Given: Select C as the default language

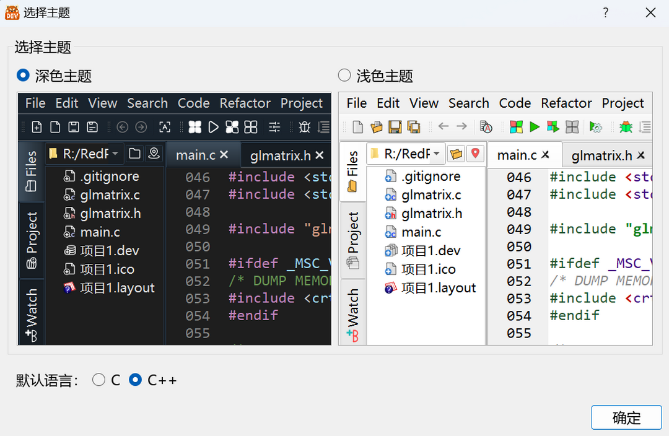Looking at the screenshot, I should 98,380.
